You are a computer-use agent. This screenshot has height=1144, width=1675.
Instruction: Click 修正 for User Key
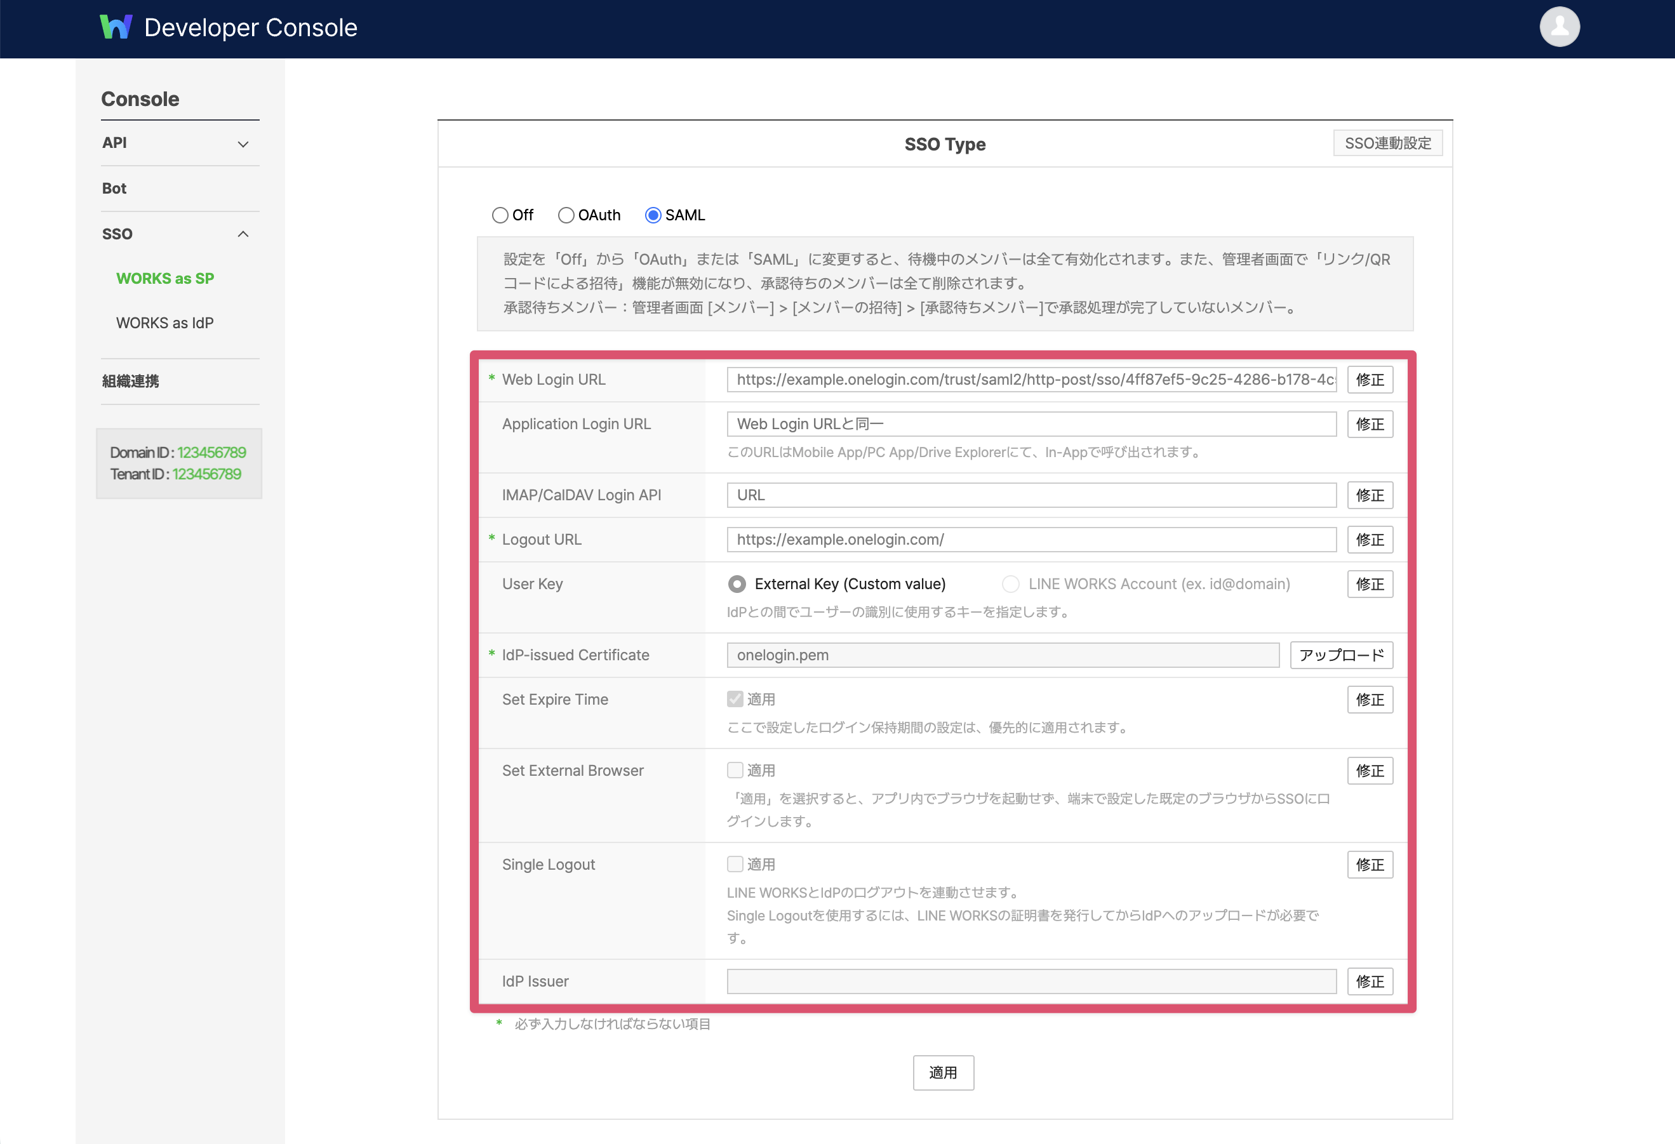pyautogui.click(x=1370, y=584)
